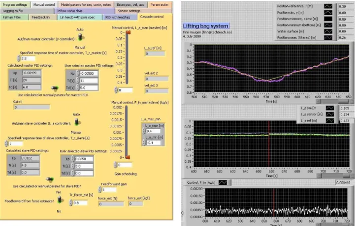Viewport: 357px width, 226px height.
Task: Click L_a_man numeric stepper below master slider
Action: point(116,90)
